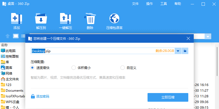Click the 控制面板 control panel icon
Screen dimensions: 219x109
[3, 57]
